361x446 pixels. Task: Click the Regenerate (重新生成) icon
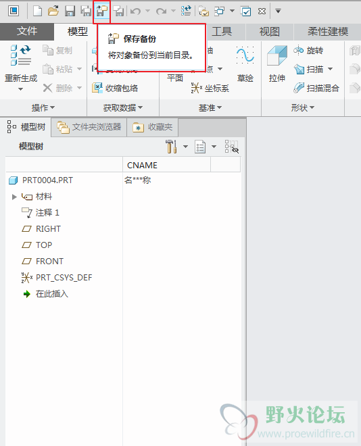click(x=21, y=55)
